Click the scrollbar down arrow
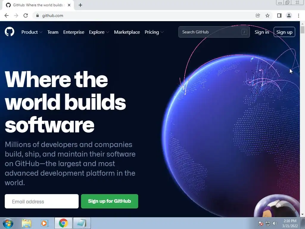This screenshot has height=229, width=305. click(x=302, y=214)
